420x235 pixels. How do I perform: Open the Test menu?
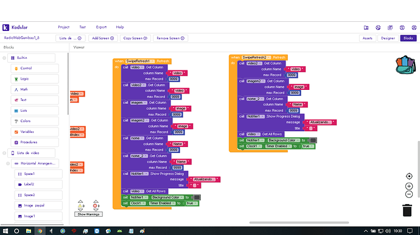[83, 27]
